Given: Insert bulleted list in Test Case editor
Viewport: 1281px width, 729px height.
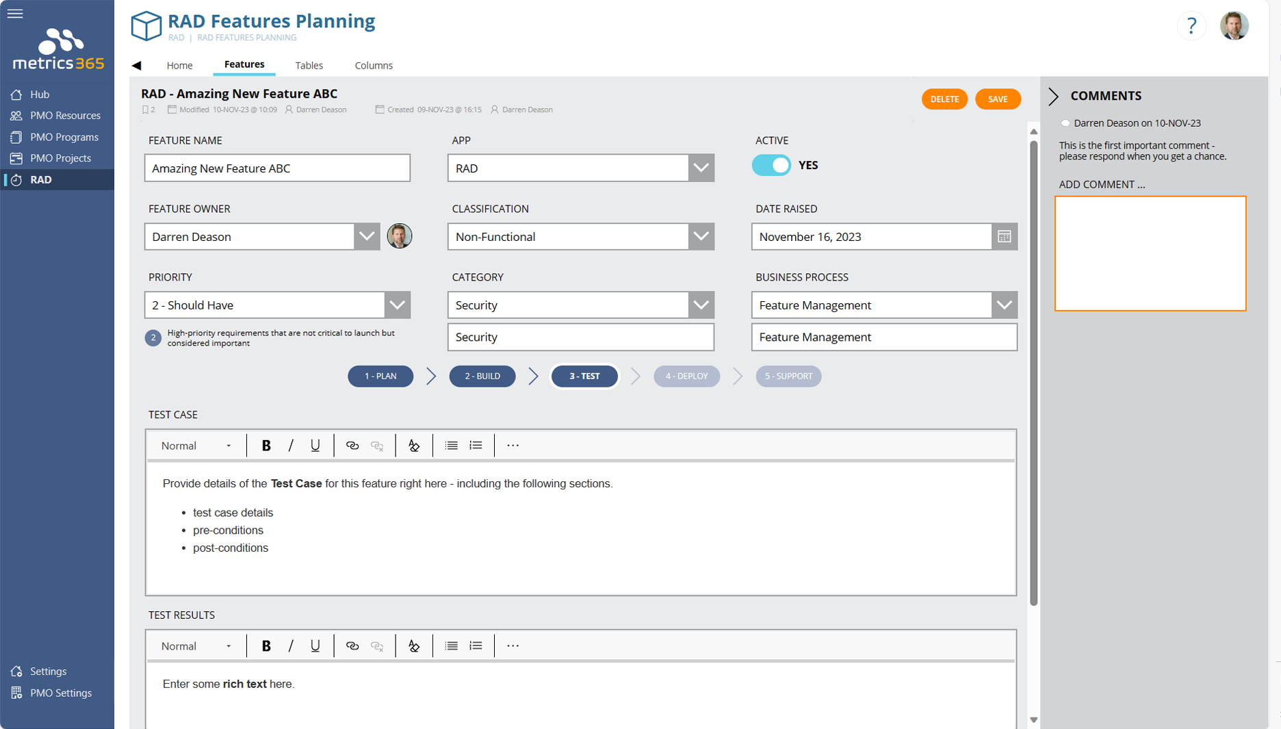Looking at the screenshot, I should pyautogui.click(x=451, y=446).
